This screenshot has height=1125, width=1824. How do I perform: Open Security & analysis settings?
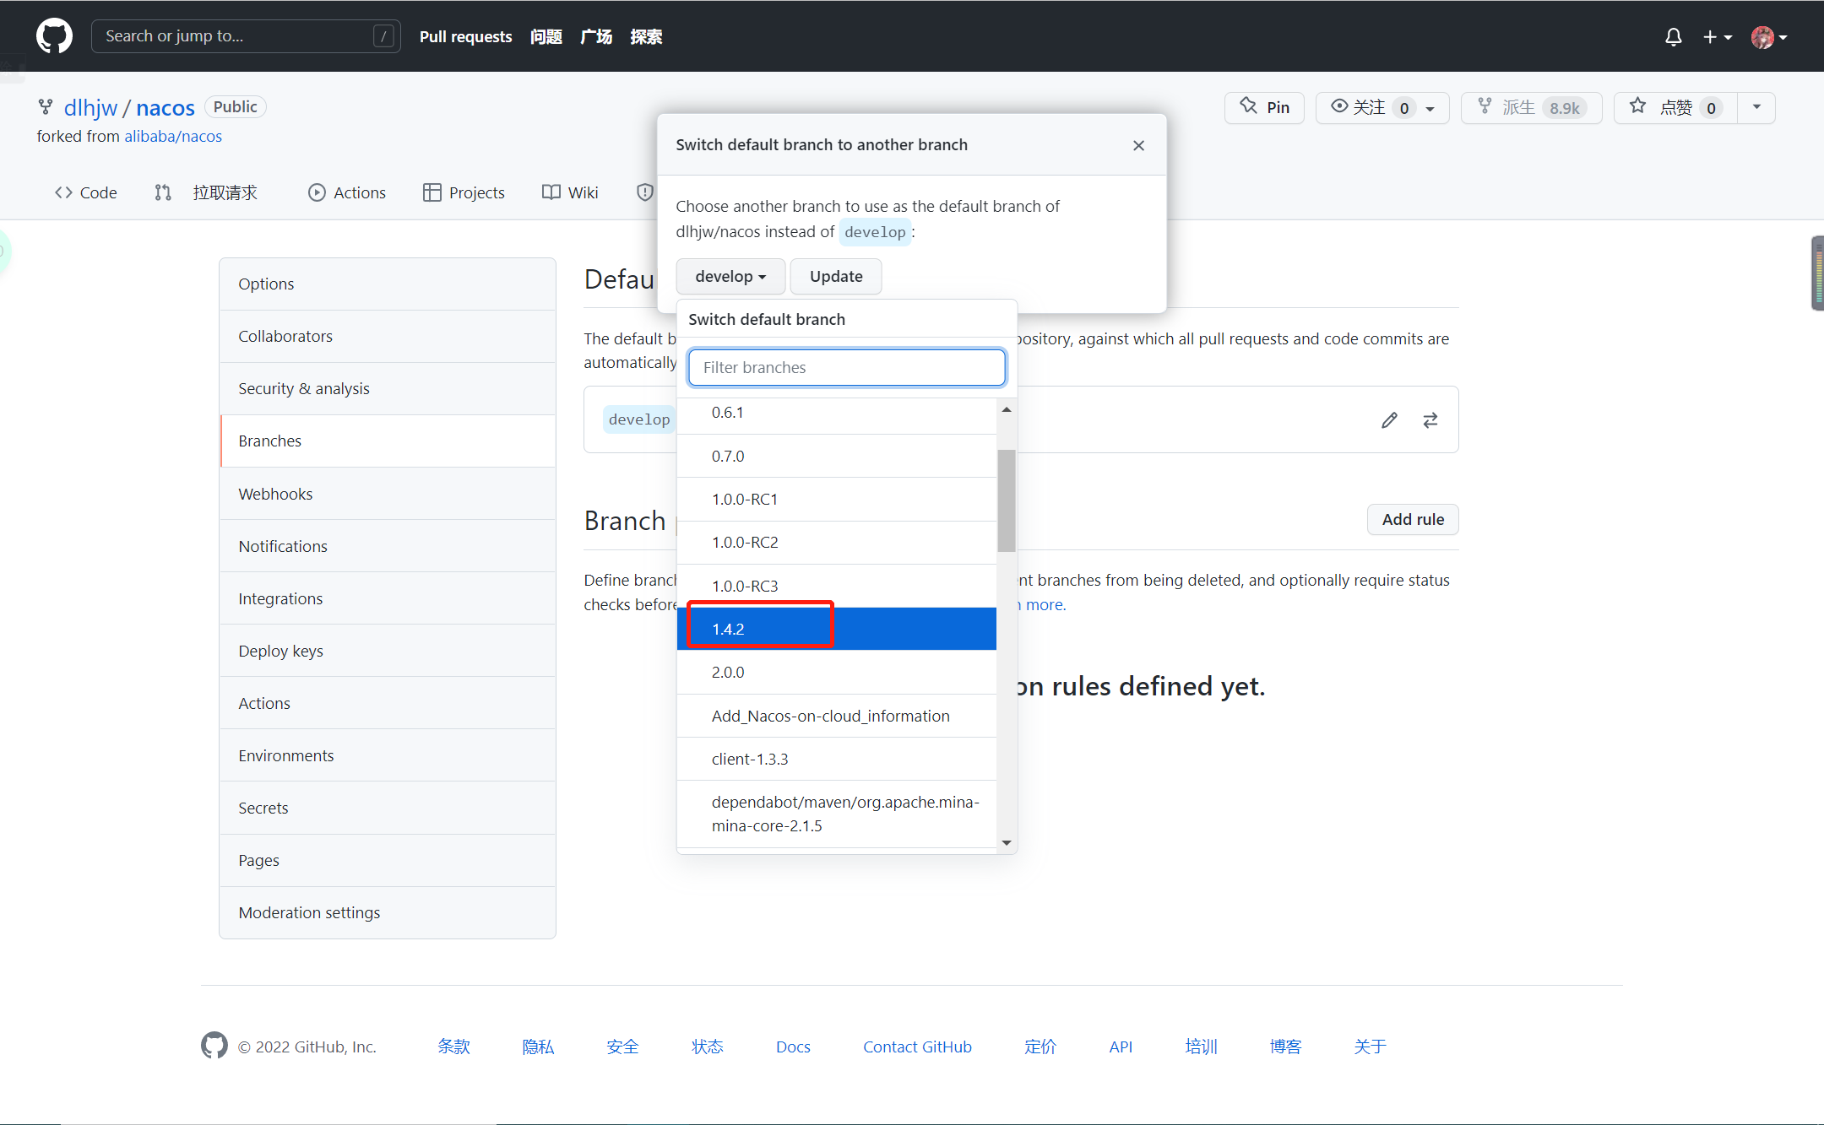pyautogui.click(x=388, y=388)
